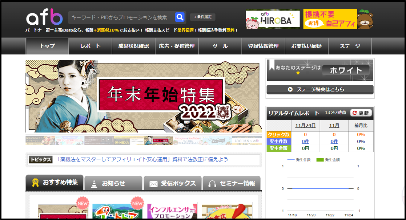Image resolution: width=406 pixels, height=220 pixels.
Task: Open the お知らせ tab with cone icon
Action: [113, 183]
